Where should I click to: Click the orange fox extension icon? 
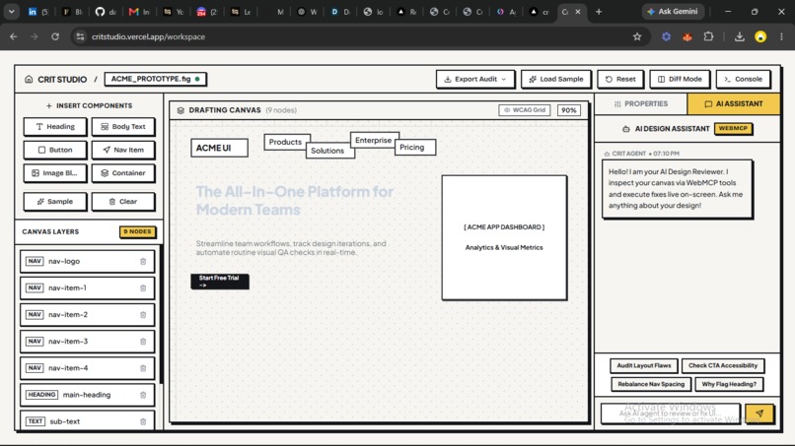[687, 36]
